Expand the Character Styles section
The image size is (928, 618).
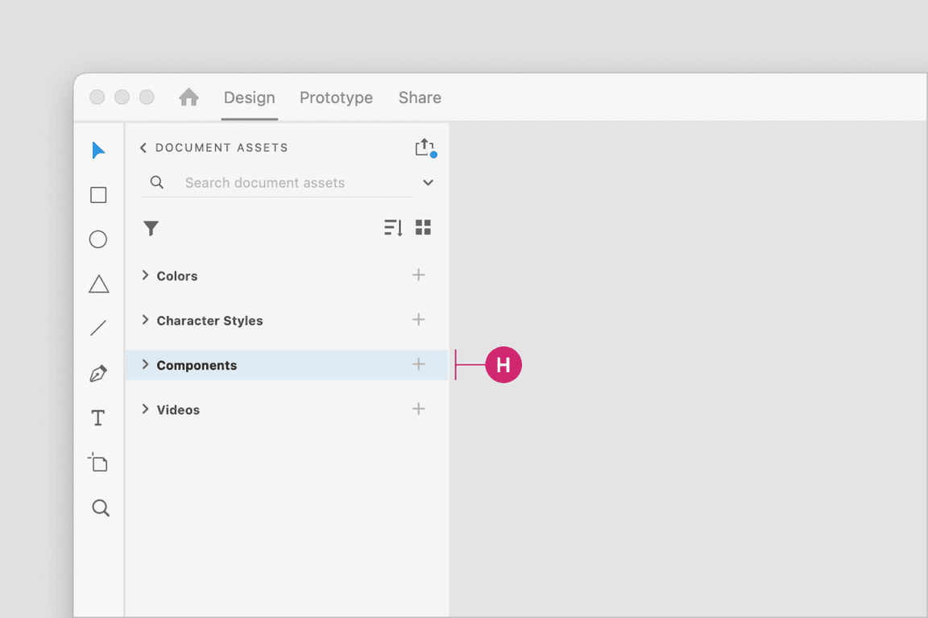(x=146, y=320)
